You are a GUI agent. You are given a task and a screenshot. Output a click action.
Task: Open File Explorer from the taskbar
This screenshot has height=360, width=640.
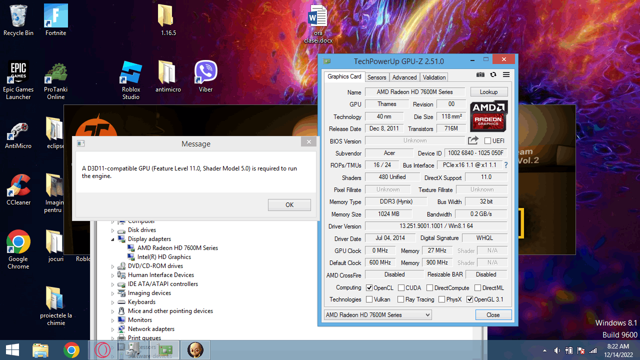tap(40, 350)
